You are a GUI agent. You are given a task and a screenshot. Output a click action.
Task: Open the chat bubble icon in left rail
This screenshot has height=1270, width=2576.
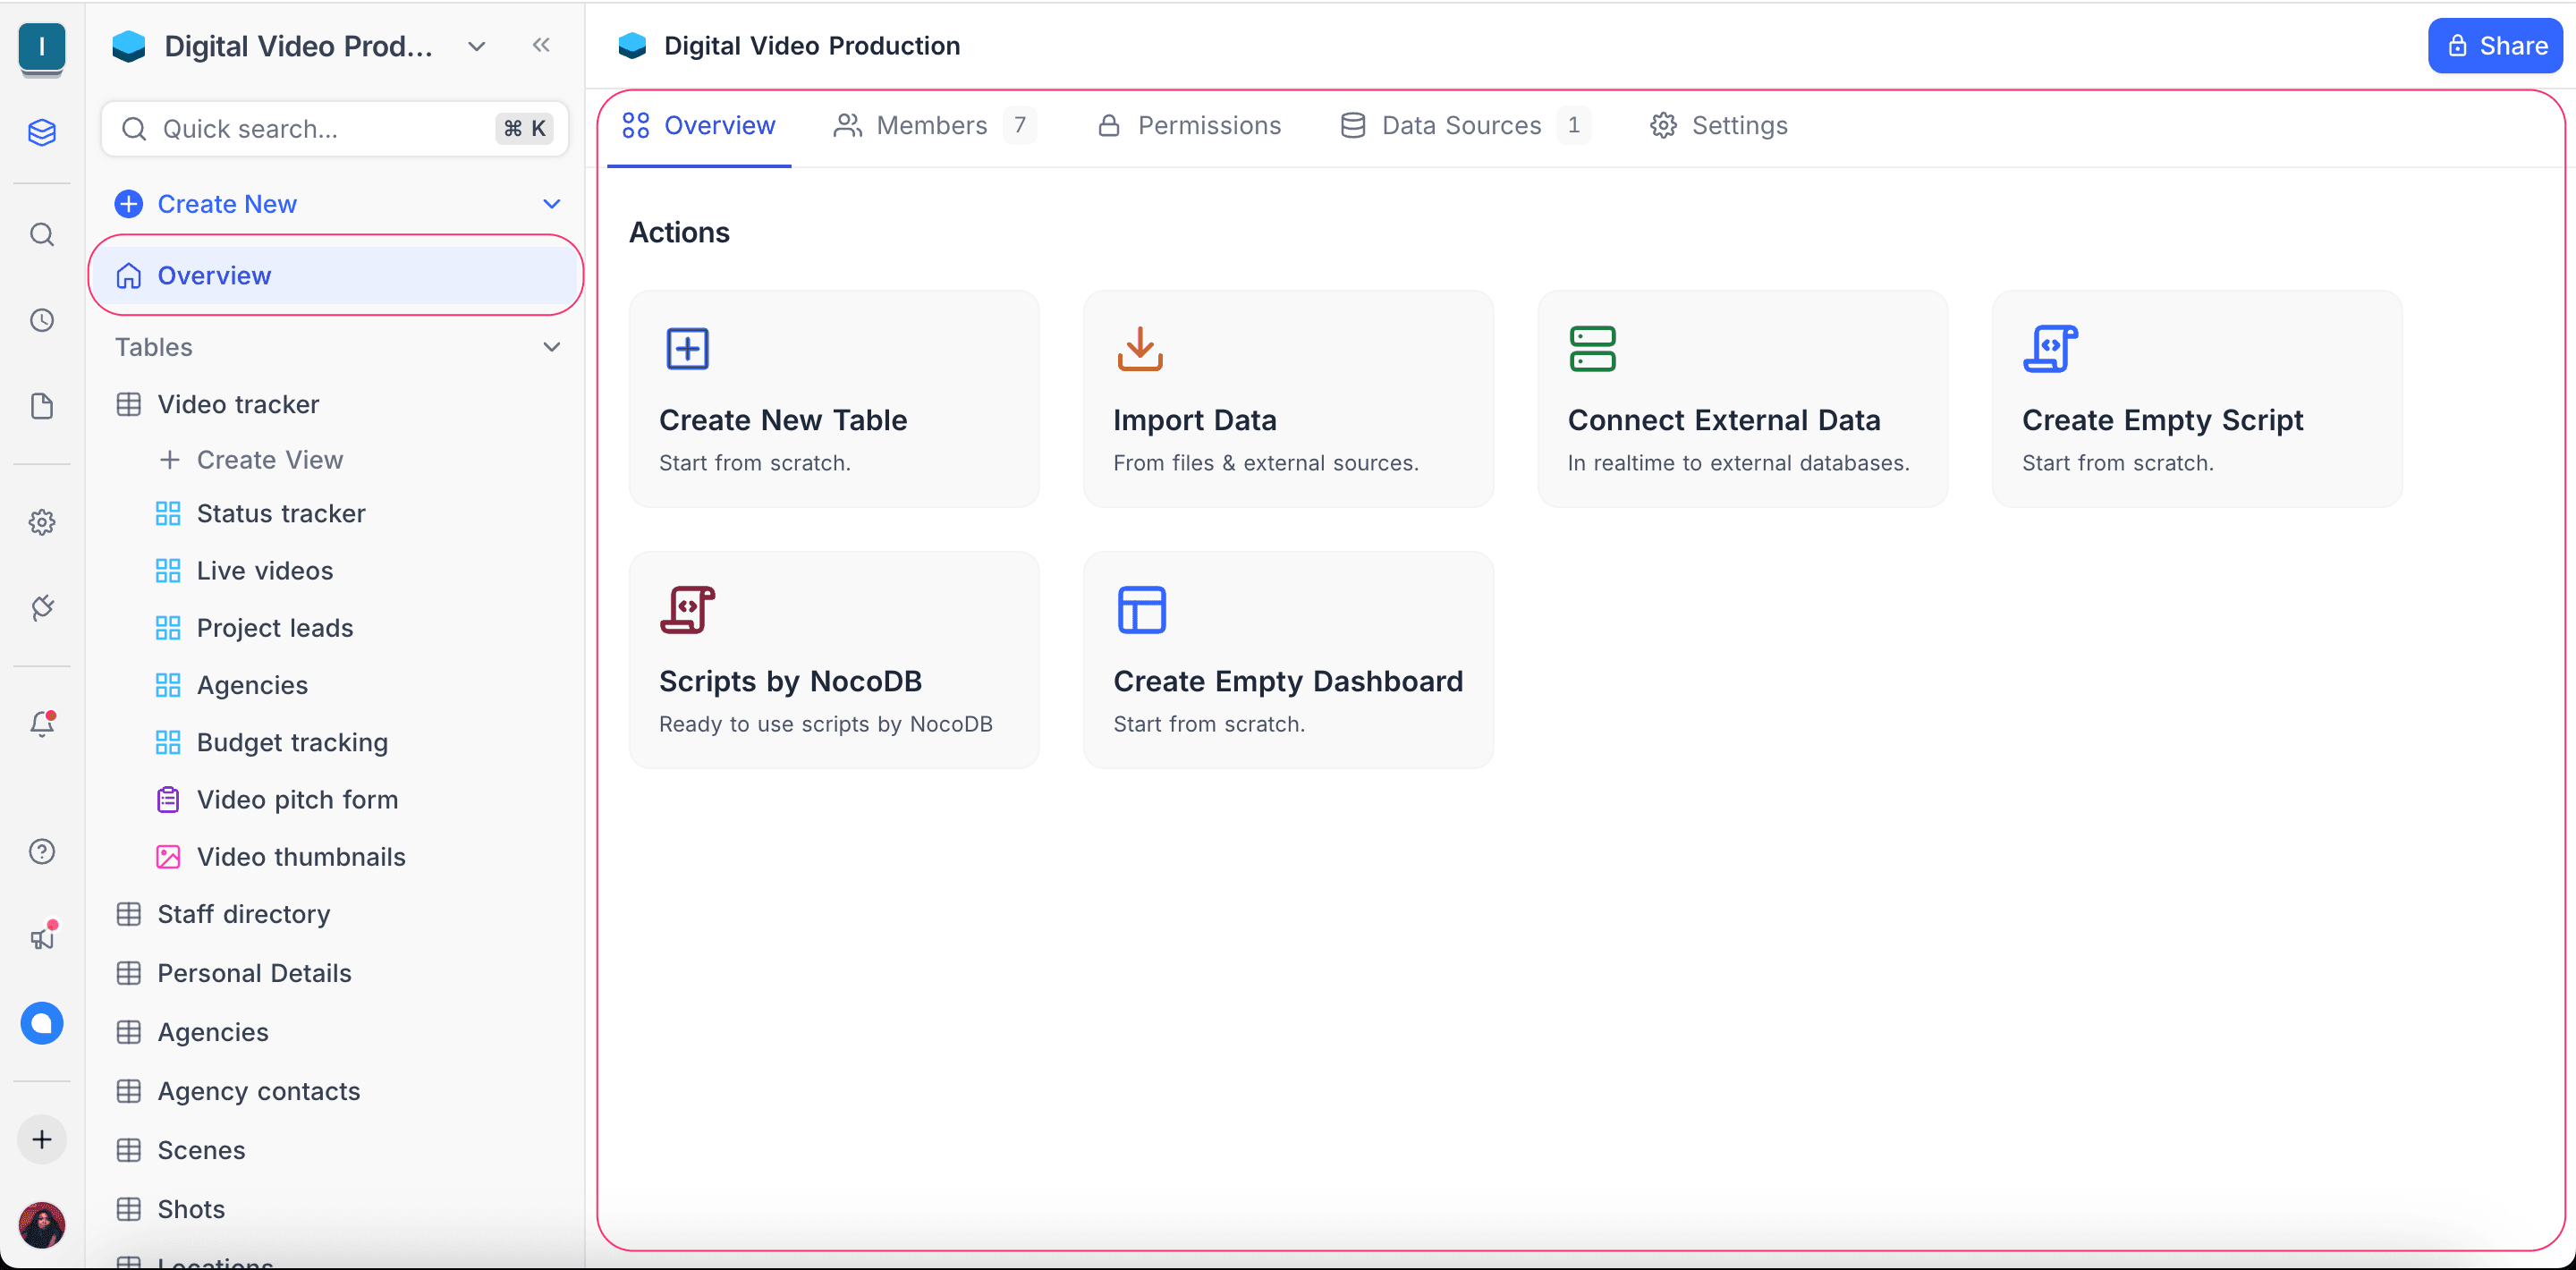click(x=42, y=1023)
